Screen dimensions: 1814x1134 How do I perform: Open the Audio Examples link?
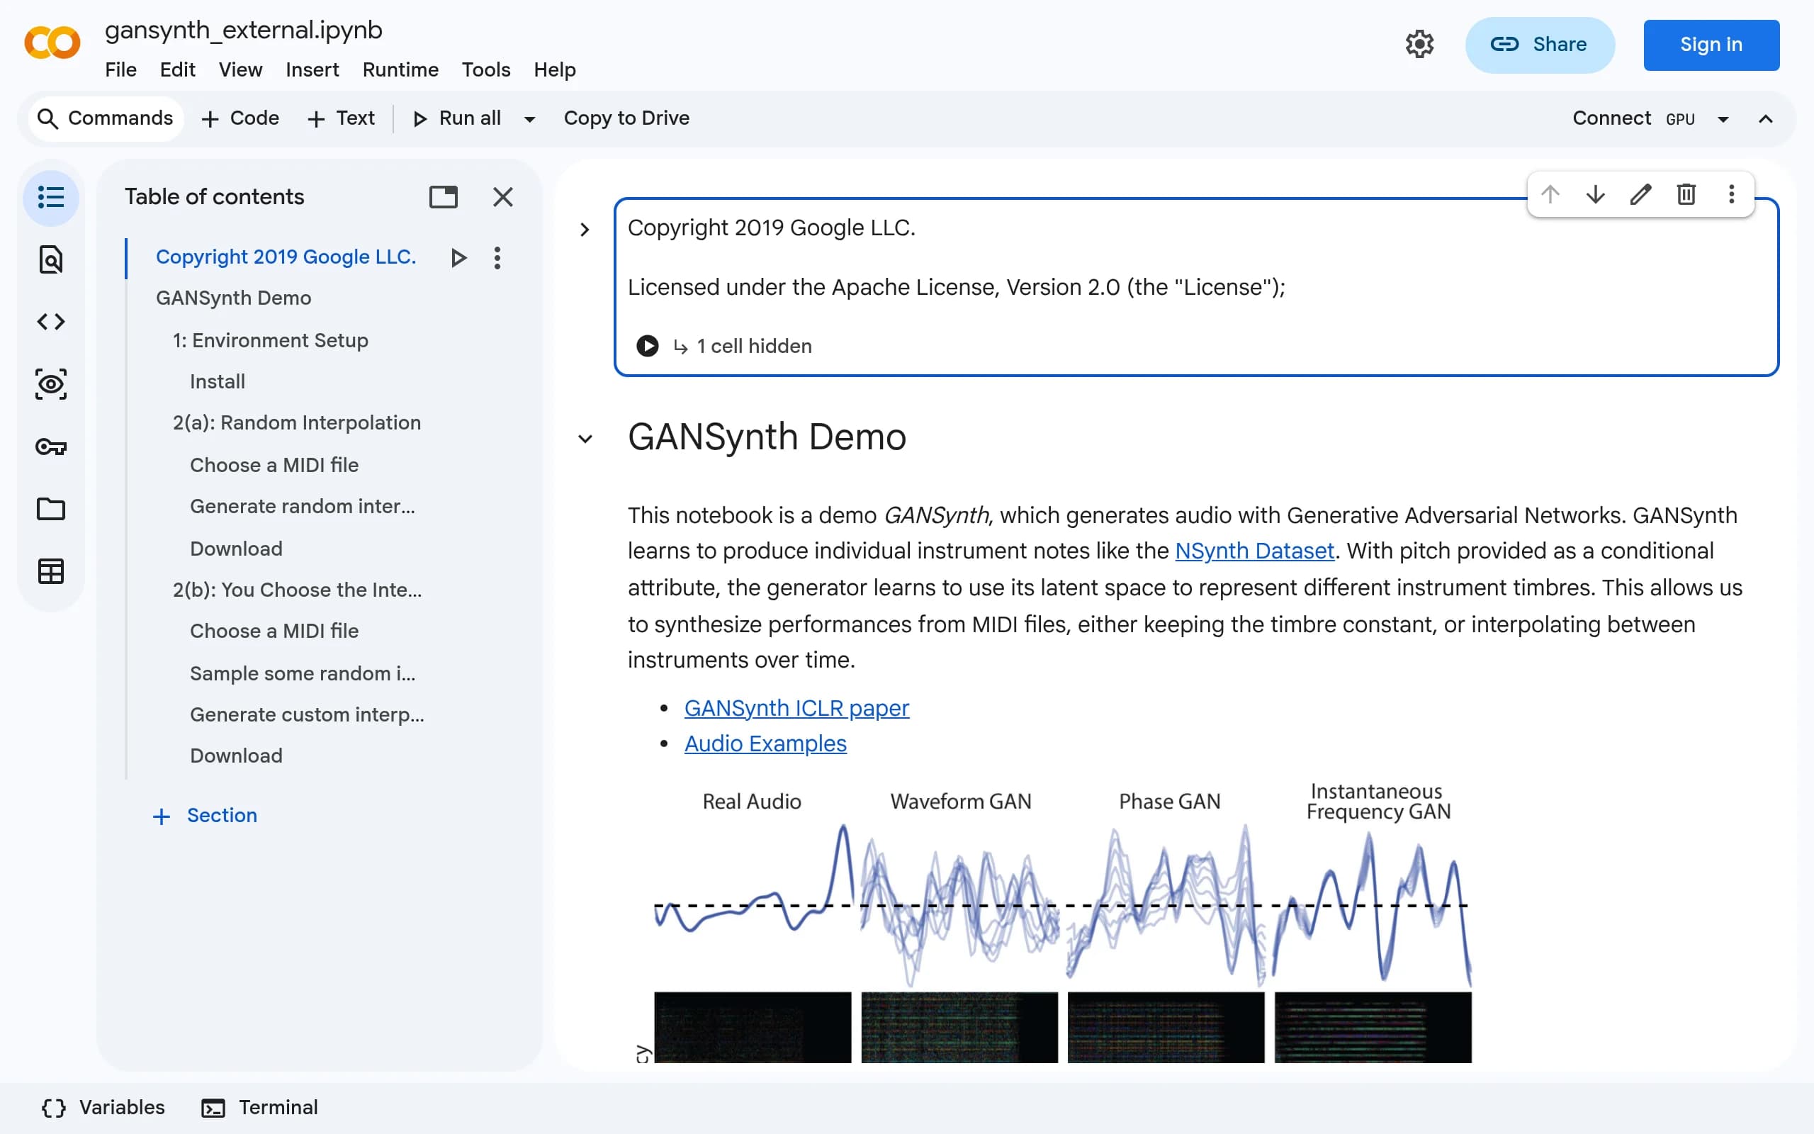pos(765,743)
